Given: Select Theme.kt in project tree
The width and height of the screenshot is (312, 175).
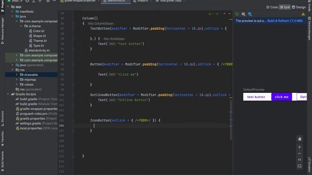Looking at the screenshot, I should tap(40, 41).
